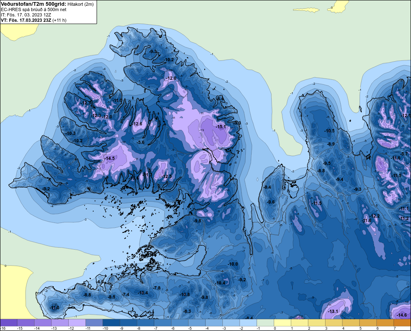Click the pale green legend swatch between -1 and 0
The image size is (411, 331).
point(266,323)
